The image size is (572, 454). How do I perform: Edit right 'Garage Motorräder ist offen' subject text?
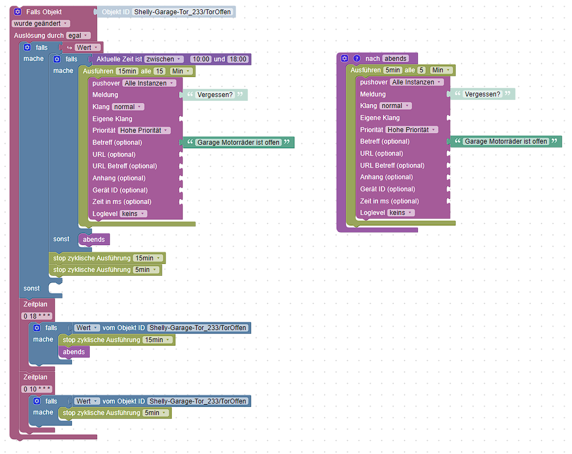[x=506, y=141]
